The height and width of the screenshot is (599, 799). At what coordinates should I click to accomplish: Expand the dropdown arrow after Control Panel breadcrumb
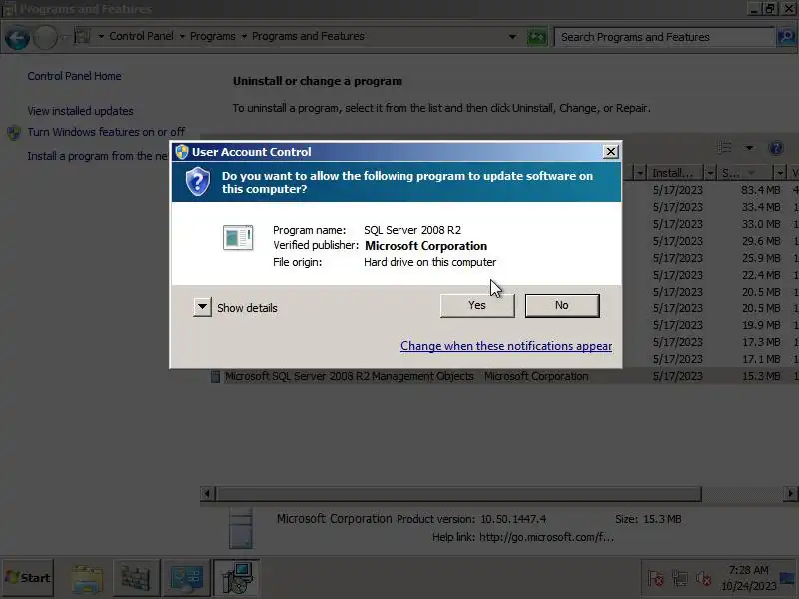point(182,37)
